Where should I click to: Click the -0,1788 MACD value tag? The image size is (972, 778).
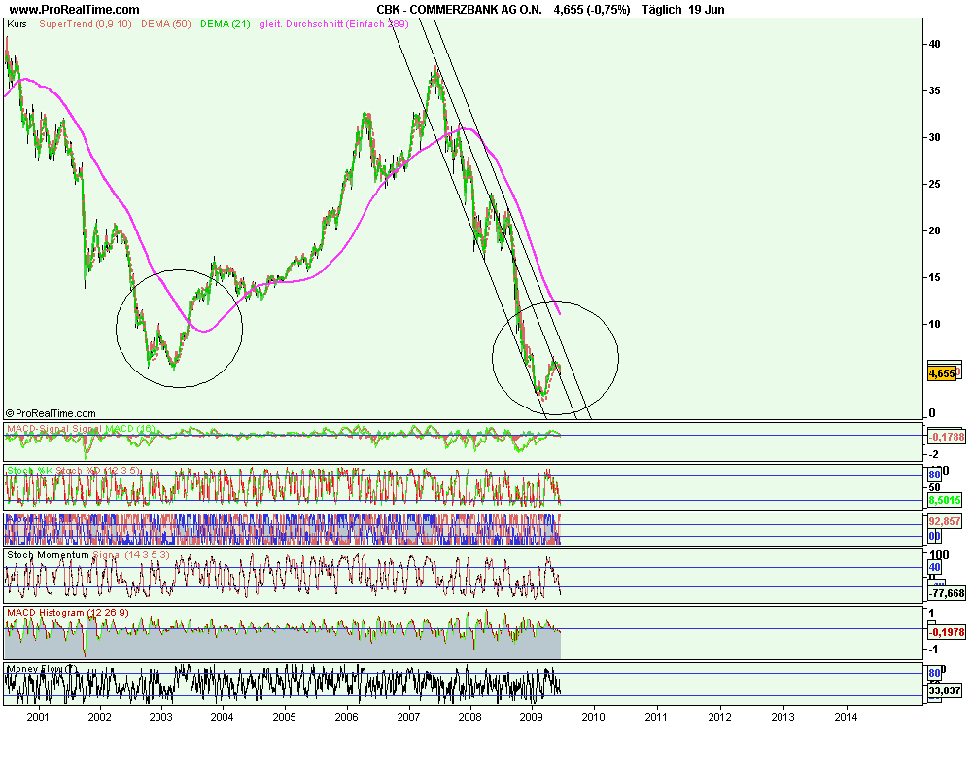tap(947, 437)
